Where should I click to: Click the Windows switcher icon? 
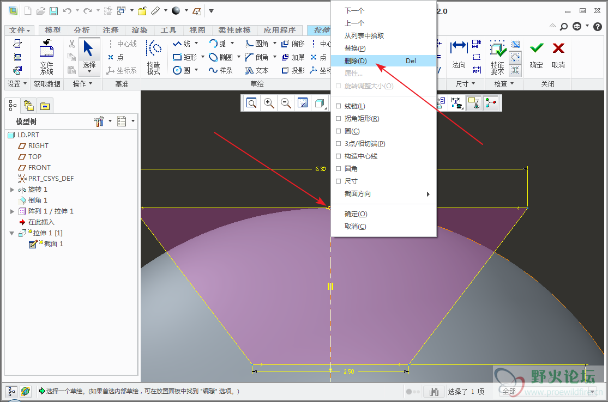122,11
